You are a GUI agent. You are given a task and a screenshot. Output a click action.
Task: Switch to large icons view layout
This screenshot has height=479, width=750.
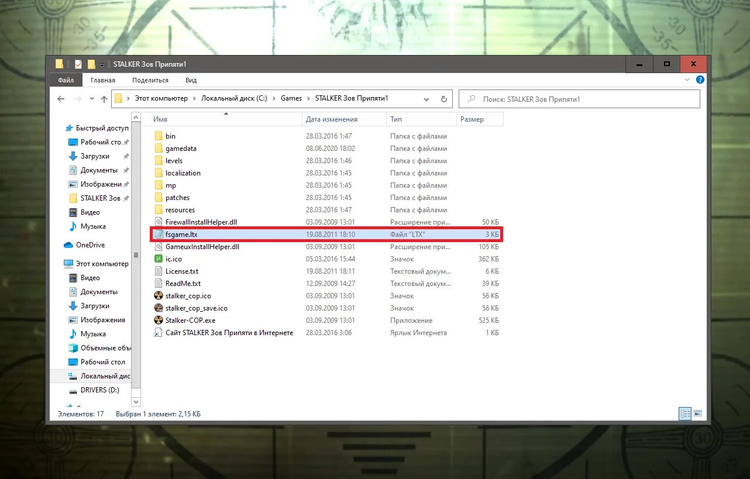pyautogui.click(x=697, y=413)
